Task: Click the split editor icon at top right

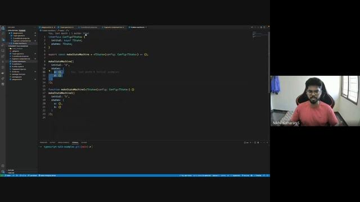Action: click(264, 27)
